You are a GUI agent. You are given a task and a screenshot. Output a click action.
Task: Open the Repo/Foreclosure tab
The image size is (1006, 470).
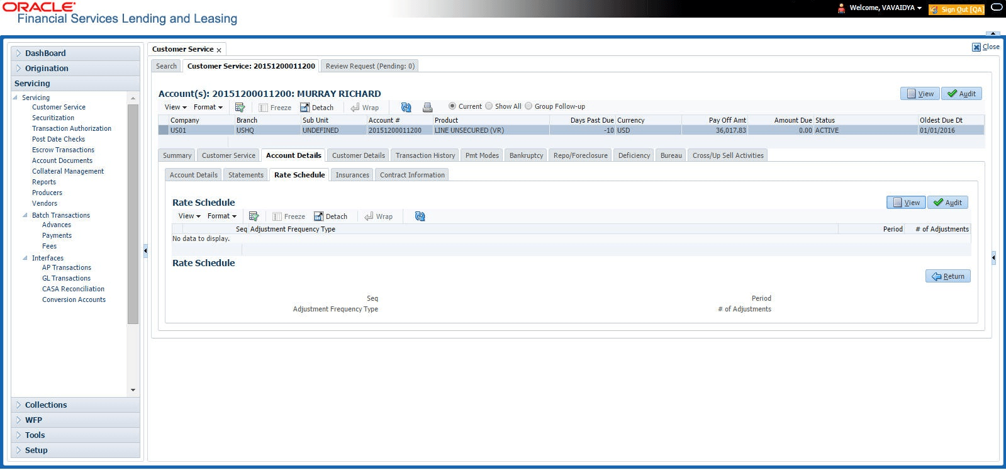pyautogui.click(x=581, y=155)
